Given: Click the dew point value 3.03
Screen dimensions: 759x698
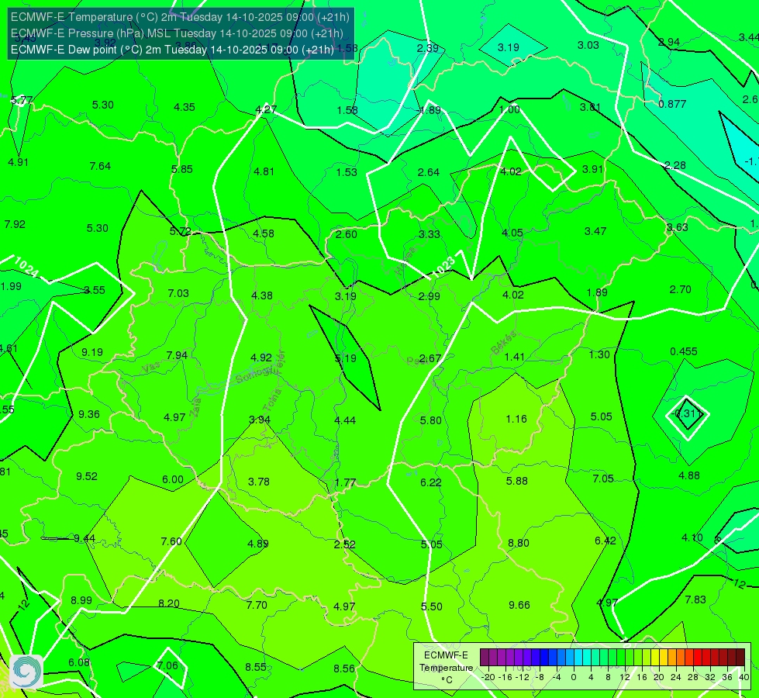Looking at the screenshot, I should [x=588, y=45].
